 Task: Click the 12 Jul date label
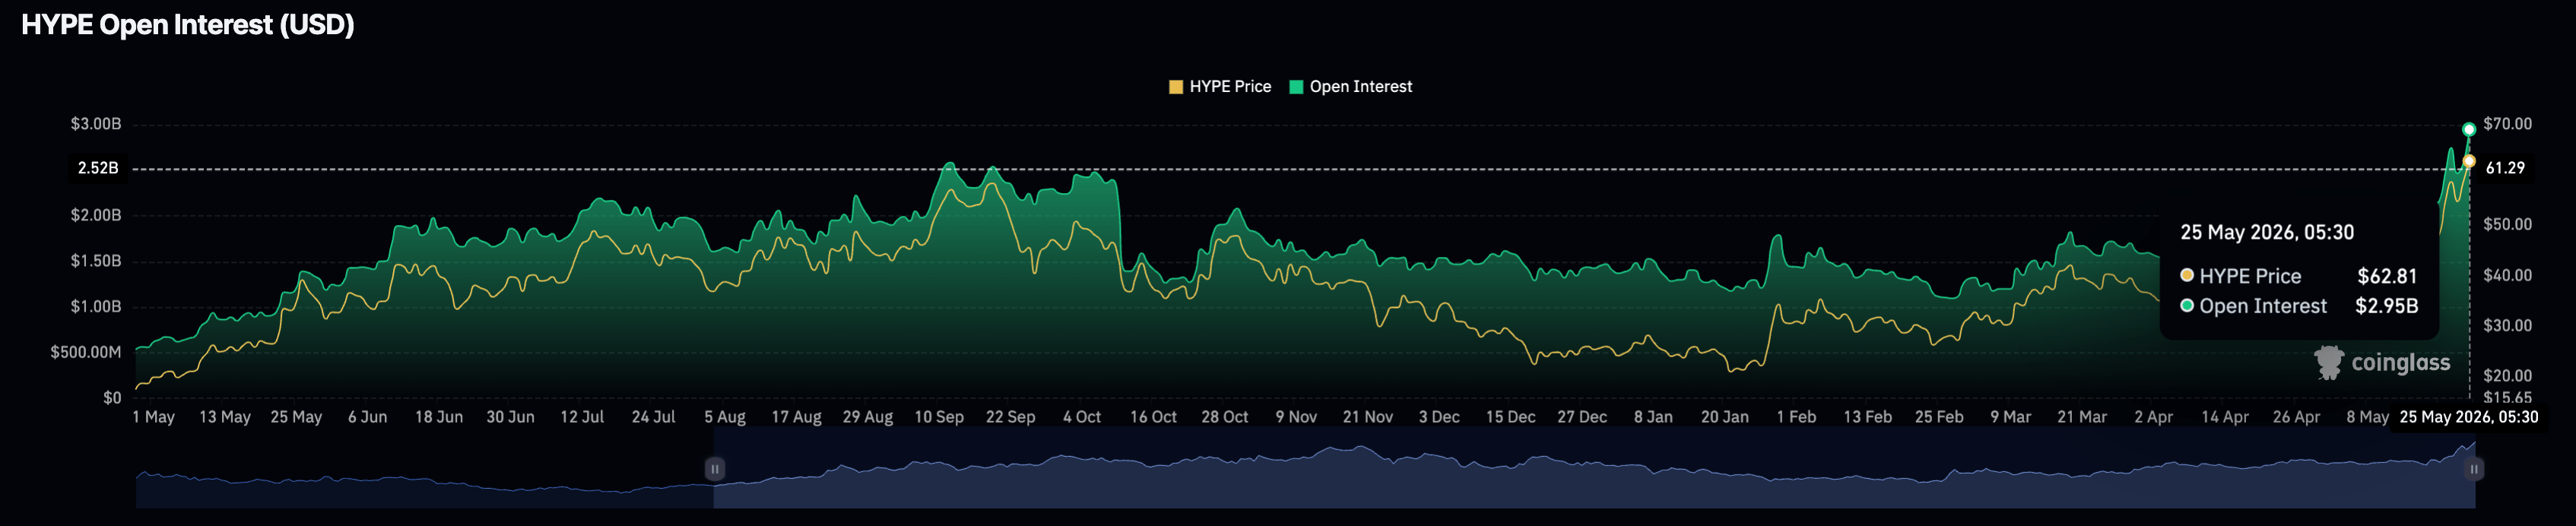click(x=582, y=417)
